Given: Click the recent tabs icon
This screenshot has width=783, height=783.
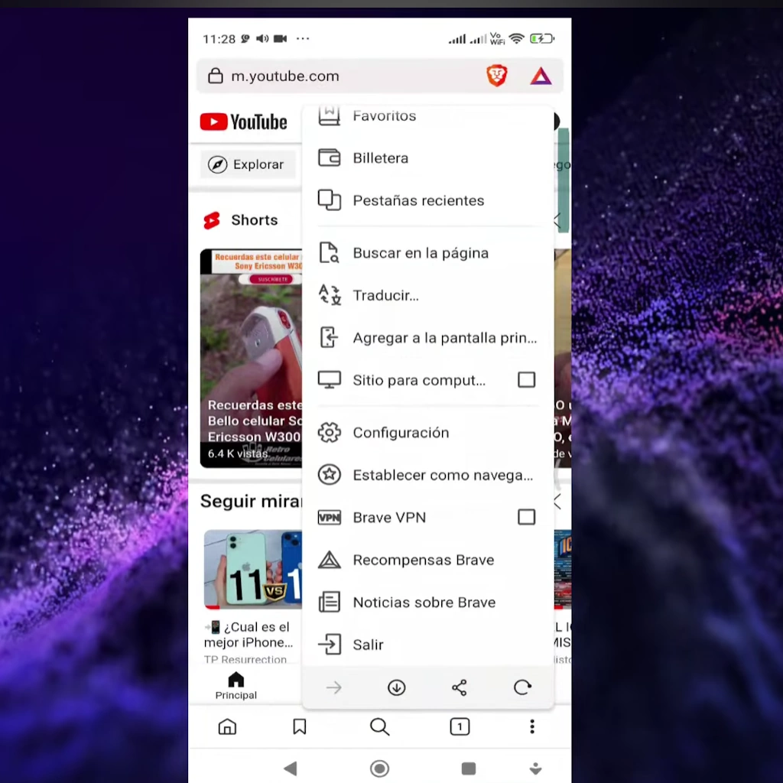Looking at the screenshot, I should (329, 200).
